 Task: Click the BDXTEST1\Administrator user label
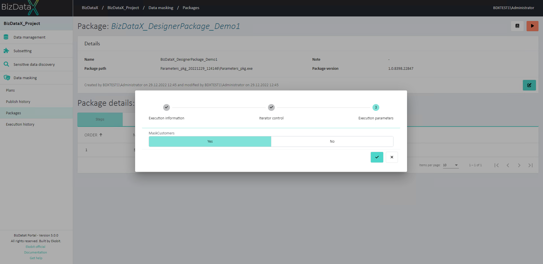514,8
